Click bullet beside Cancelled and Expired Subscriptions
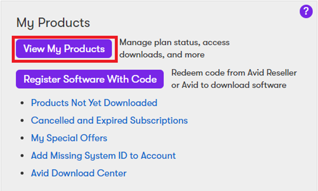Image resolution: width=318 pixels, height=191 pixels. coord(22,121)
